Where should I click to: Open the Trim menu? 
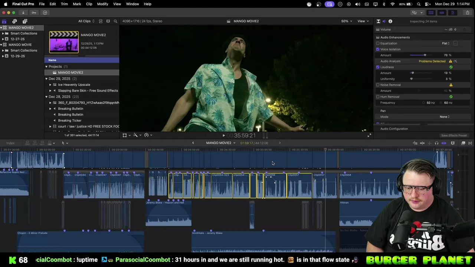point(64,4)
